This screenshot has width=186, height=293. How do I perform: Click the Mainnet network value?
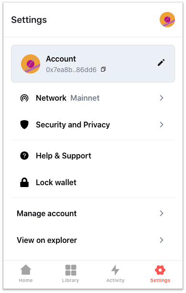pos(85,98)
